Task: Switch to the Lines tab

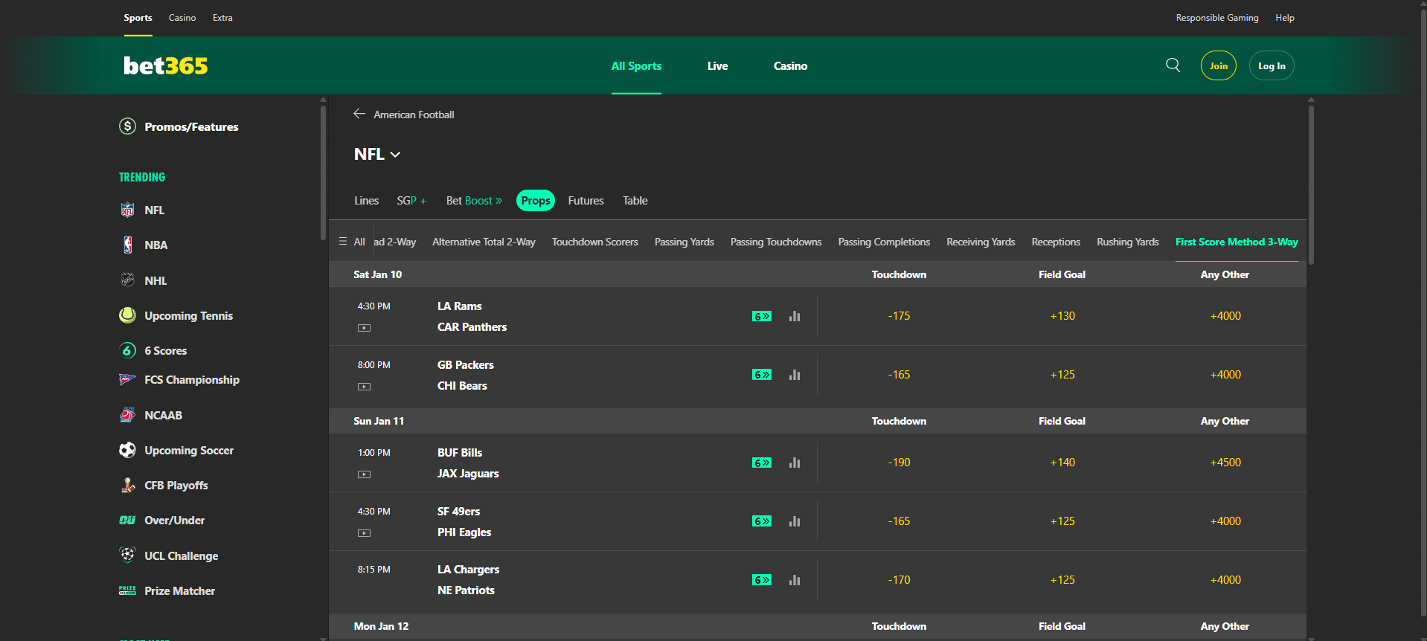Action: pyautogui.click(x=366, y=201)
